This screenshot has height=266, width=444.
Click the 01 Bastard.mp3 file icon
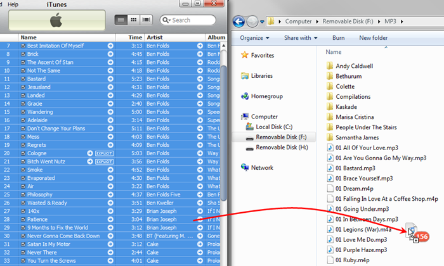click(x=330, y=168)
